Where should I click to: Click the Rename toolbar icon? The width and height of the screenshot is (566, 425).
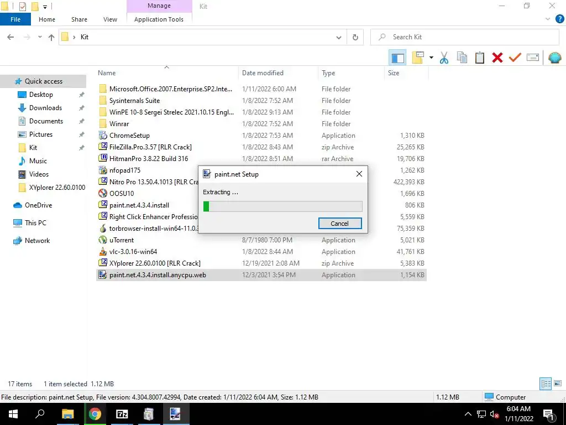[x=532, y=58]
